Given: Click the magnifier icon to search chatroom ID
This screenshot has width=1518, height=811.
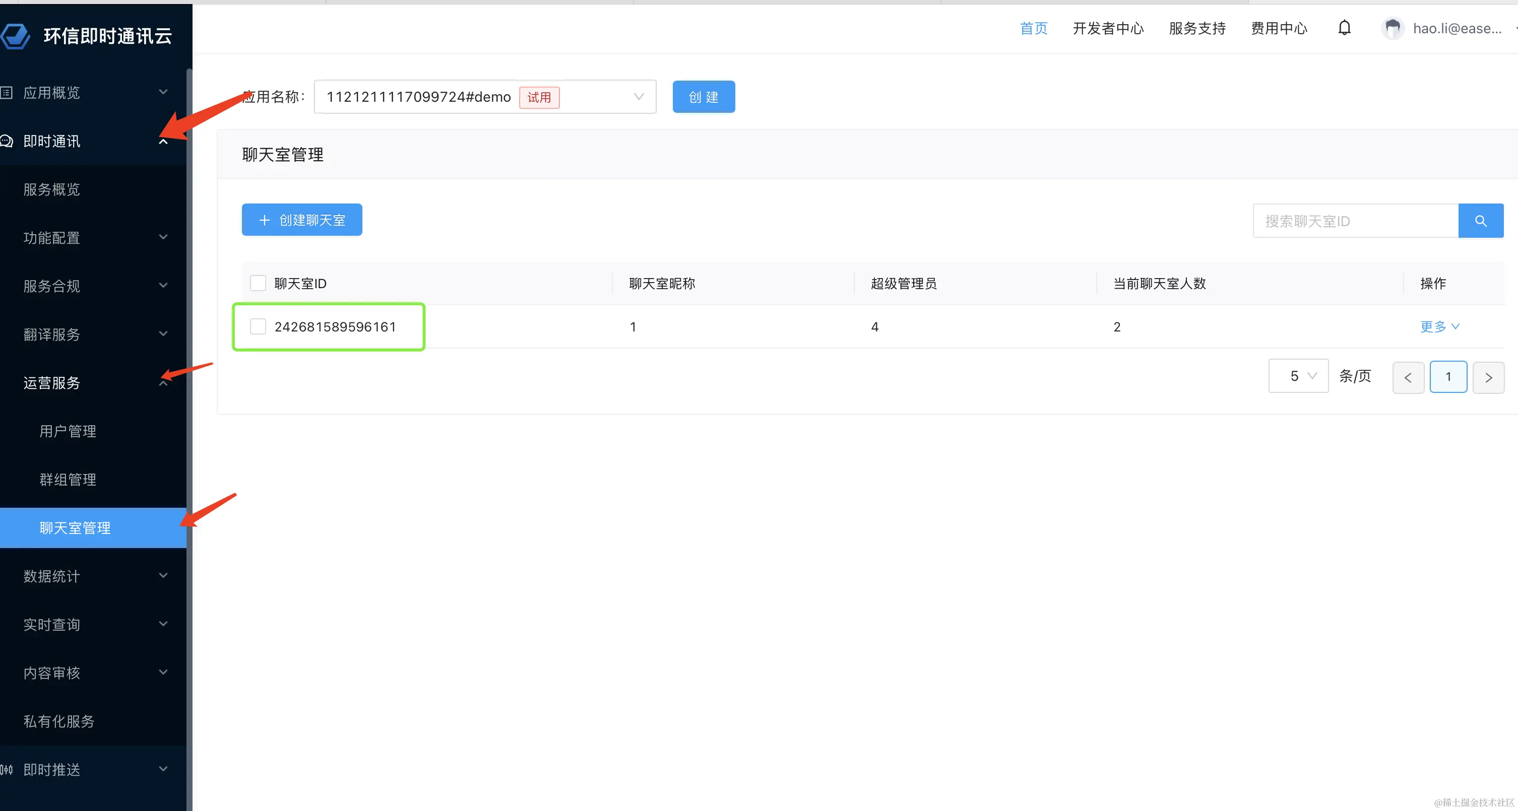Looking at the screenshot, I should pos(1481,220).
